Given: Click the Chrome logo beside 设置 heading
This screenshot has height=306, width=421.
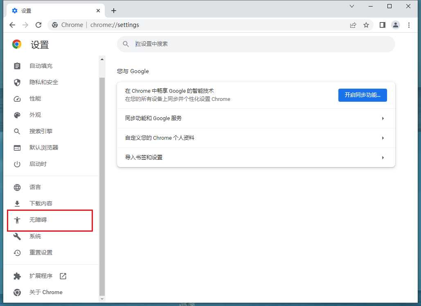Looking at the screenshot, I should pos(17,44).
